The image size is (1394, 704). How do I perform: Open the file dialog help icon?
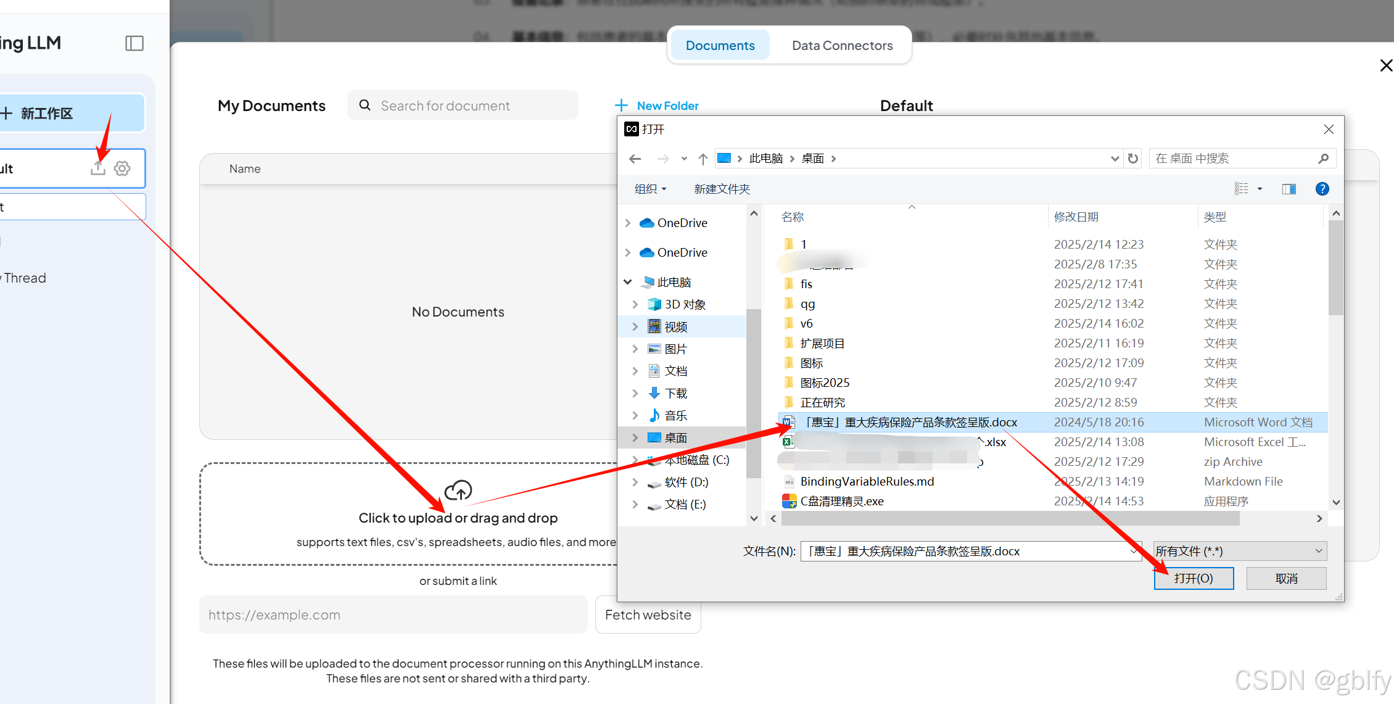[x=1322, y=189]
